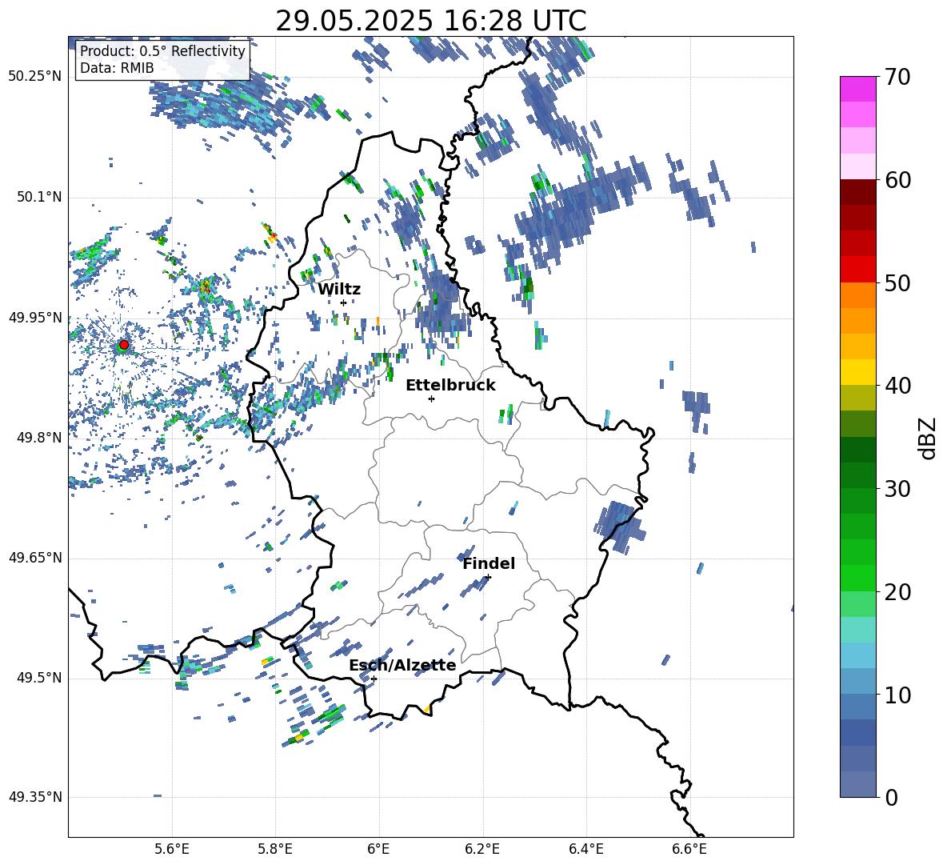Click the title 29.05.2025 16:28 UTC
947x865 pixels.
[x=430, y=21]
